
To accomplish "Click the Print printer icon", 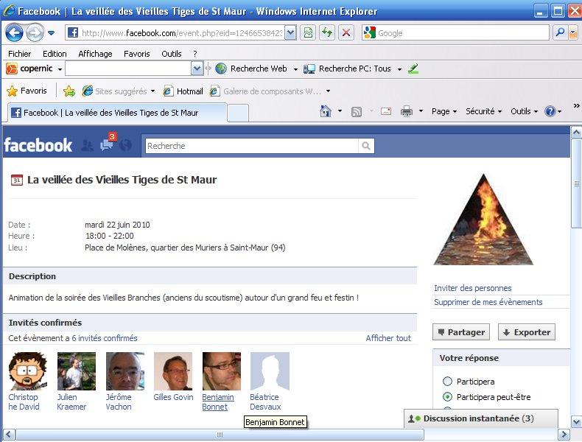I will click(407, 111).
